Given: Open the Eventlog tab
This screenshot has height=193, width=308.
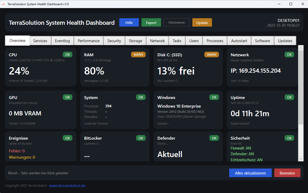Looking at the screenshot, I should [62, 41].
